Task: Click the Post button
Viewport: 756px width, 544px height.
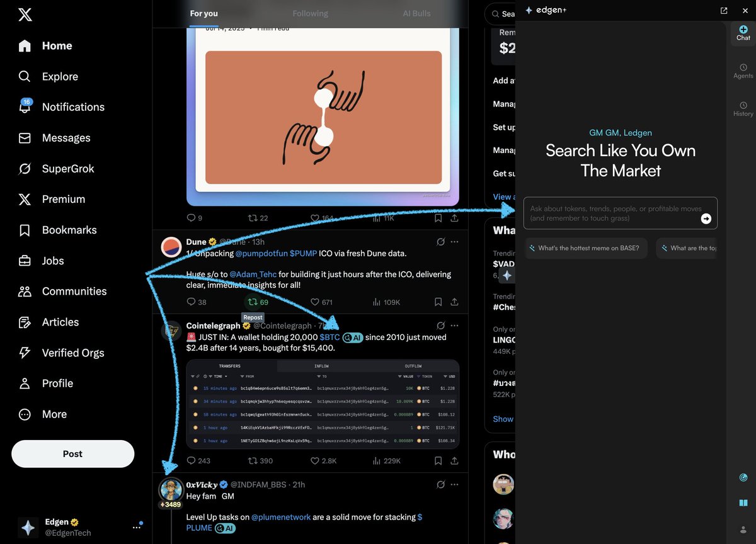Action: click(x=72, y=453)
